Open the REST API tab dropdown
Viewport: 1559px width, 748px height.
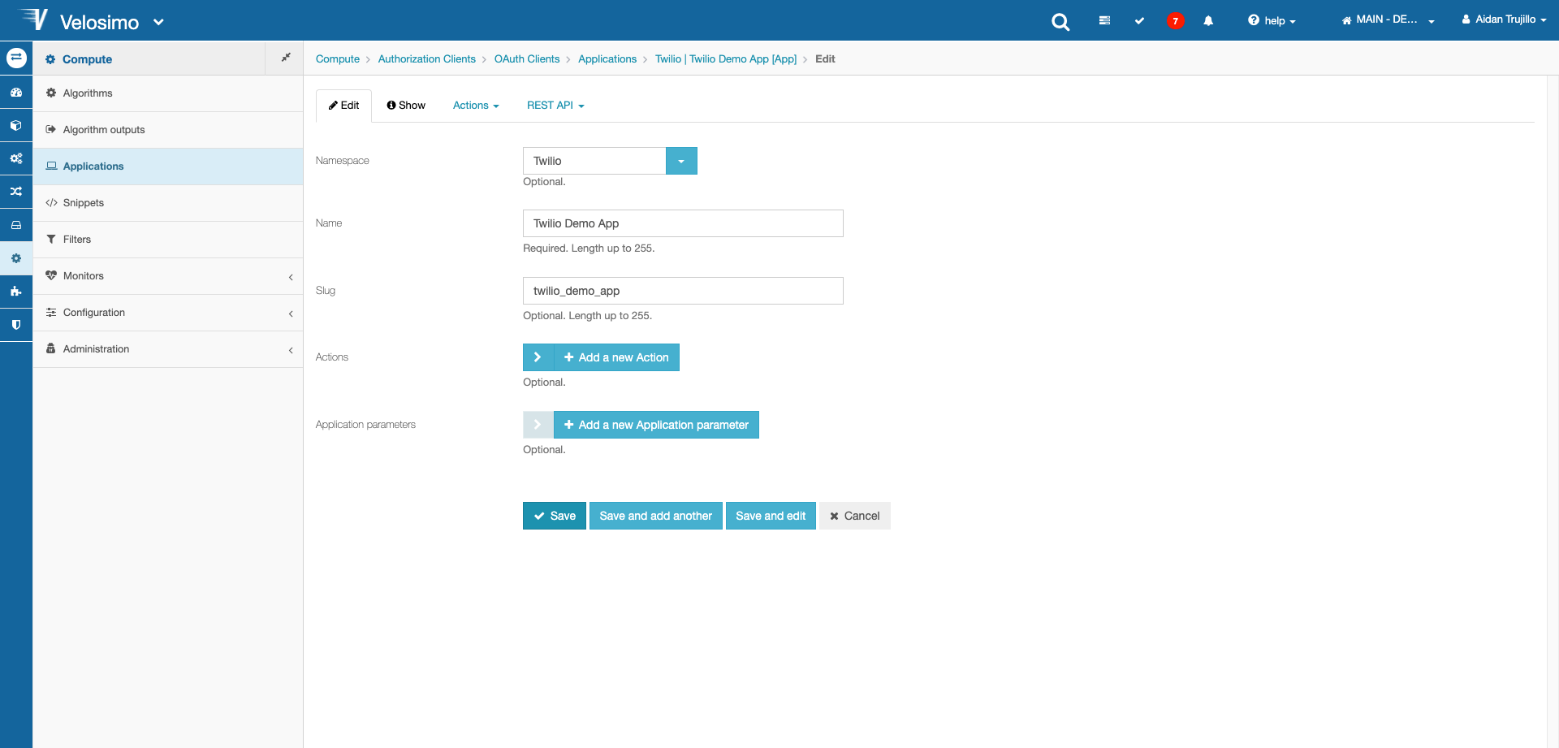pos(555,106)
